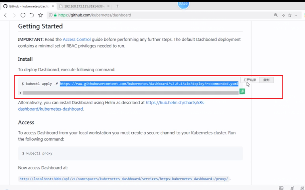Screen dimensions: 305x190
Task: Open the Access Control link
Action: click(x=76, y=39)
